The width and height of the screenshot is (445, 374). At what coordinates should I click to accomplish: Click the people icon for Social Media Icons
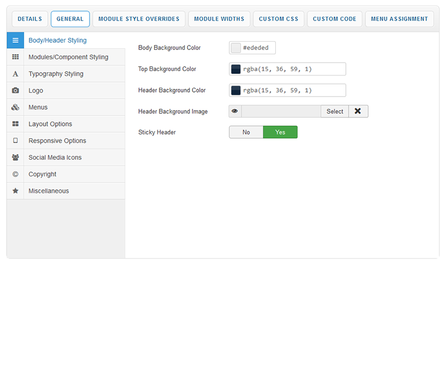15,158
